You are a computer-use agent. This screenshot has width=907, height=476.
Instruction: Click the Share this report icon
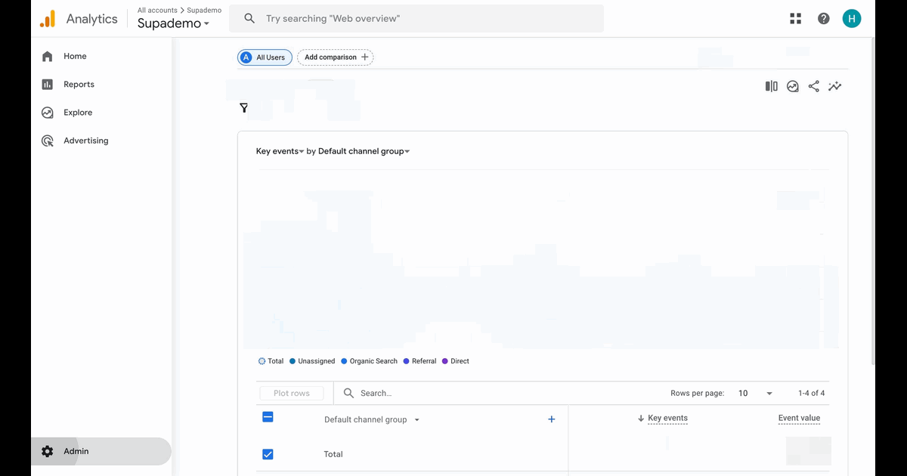coord(813,86)
